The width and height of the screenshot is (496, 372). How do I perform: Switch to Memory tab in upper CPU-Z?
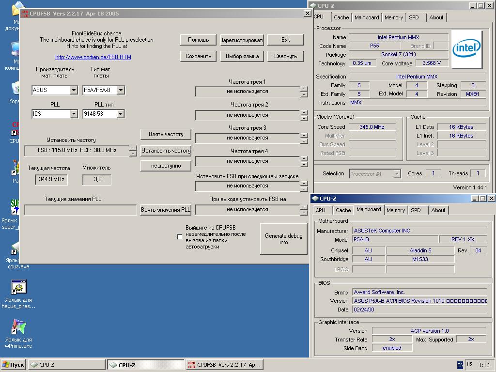click(394, 18)
